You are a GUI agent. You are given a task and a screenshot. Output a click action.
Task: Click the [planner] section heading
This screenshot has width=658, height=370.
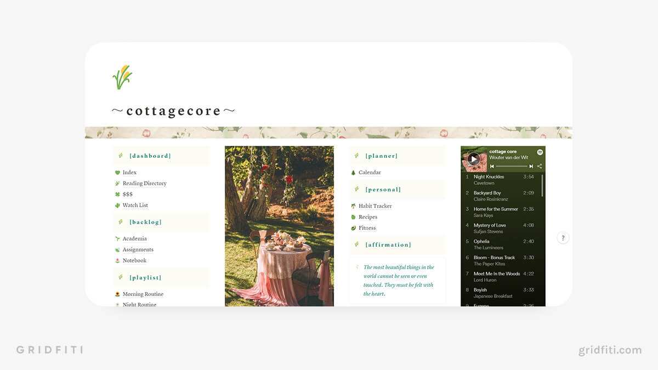[382, 156]
